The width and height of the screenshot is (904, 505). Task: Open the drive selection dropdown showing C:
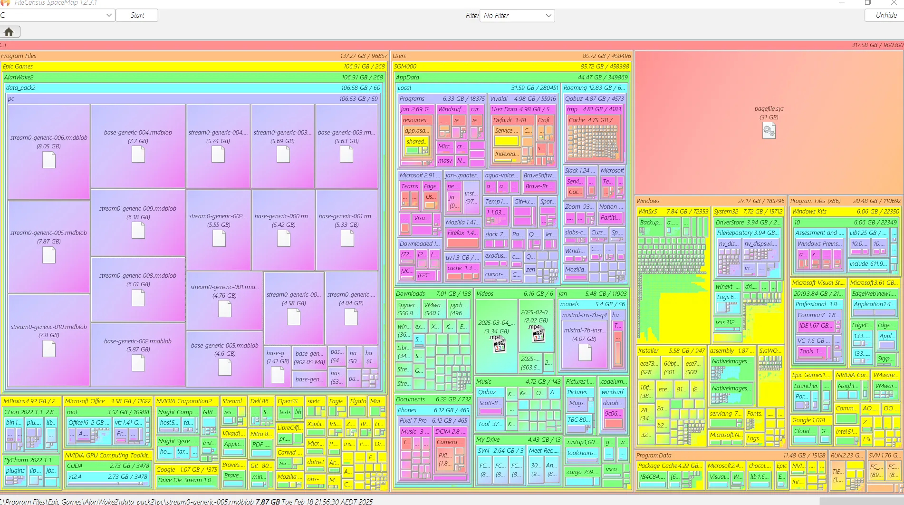click(x=57, y=15)
